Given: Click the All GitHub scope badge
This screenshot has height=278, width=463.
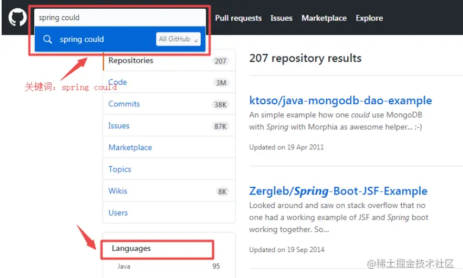Looking at the screenshot, I should 178,39.
